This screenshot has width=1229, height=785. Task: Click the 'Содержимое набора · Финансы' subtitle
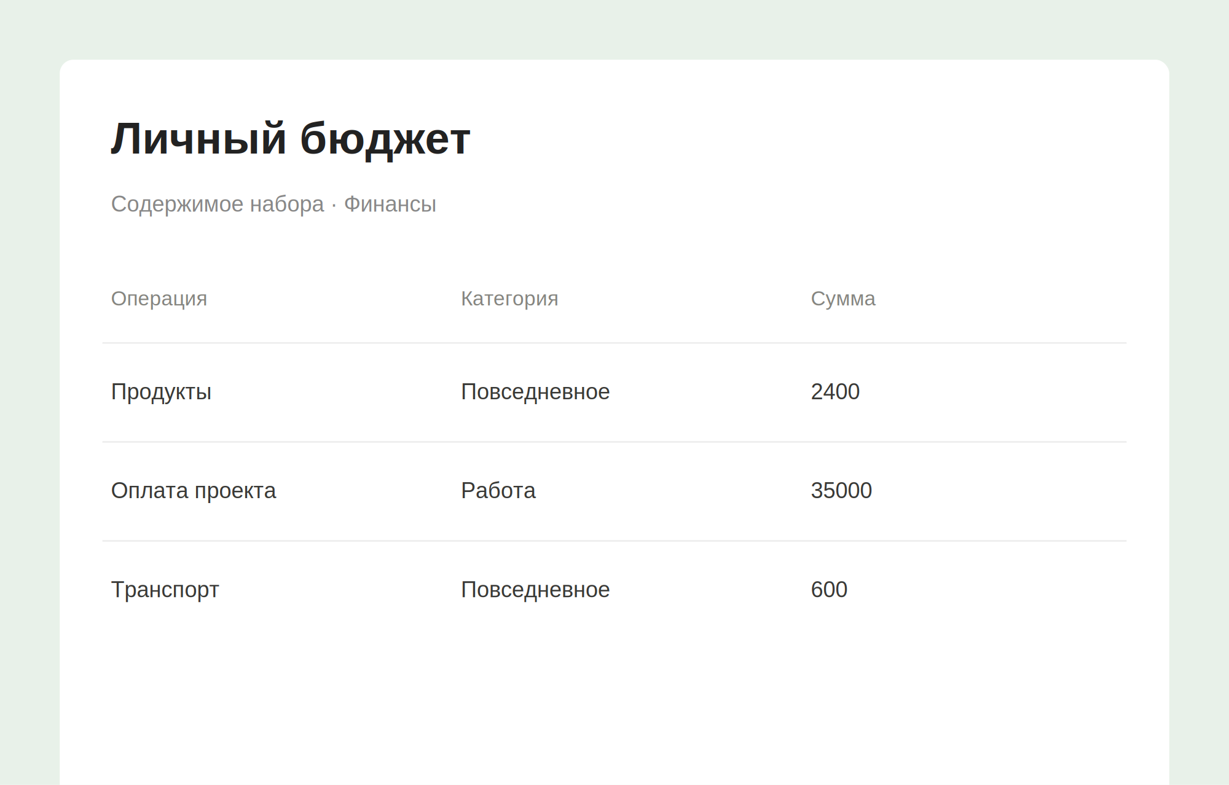[273, 204]
